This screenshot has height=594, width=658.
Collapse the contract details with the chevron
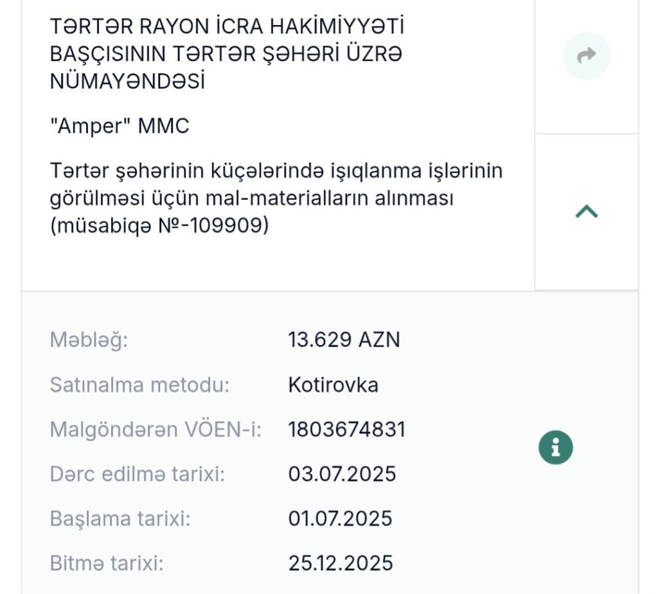tap(586, 212)
